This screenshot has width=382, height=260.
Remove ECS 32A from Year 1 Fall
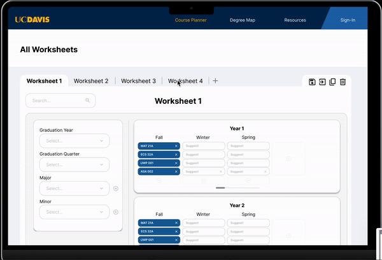[176, 154]
